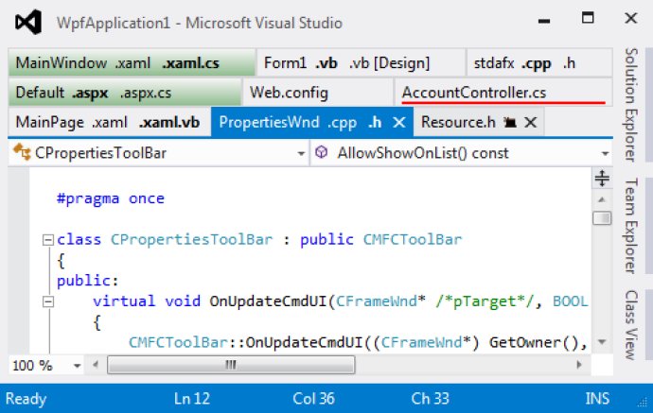The height and width of the screenshot is (413, 653).
Task: Select PropertiesWnd .h header
Action: coord(375,122)
